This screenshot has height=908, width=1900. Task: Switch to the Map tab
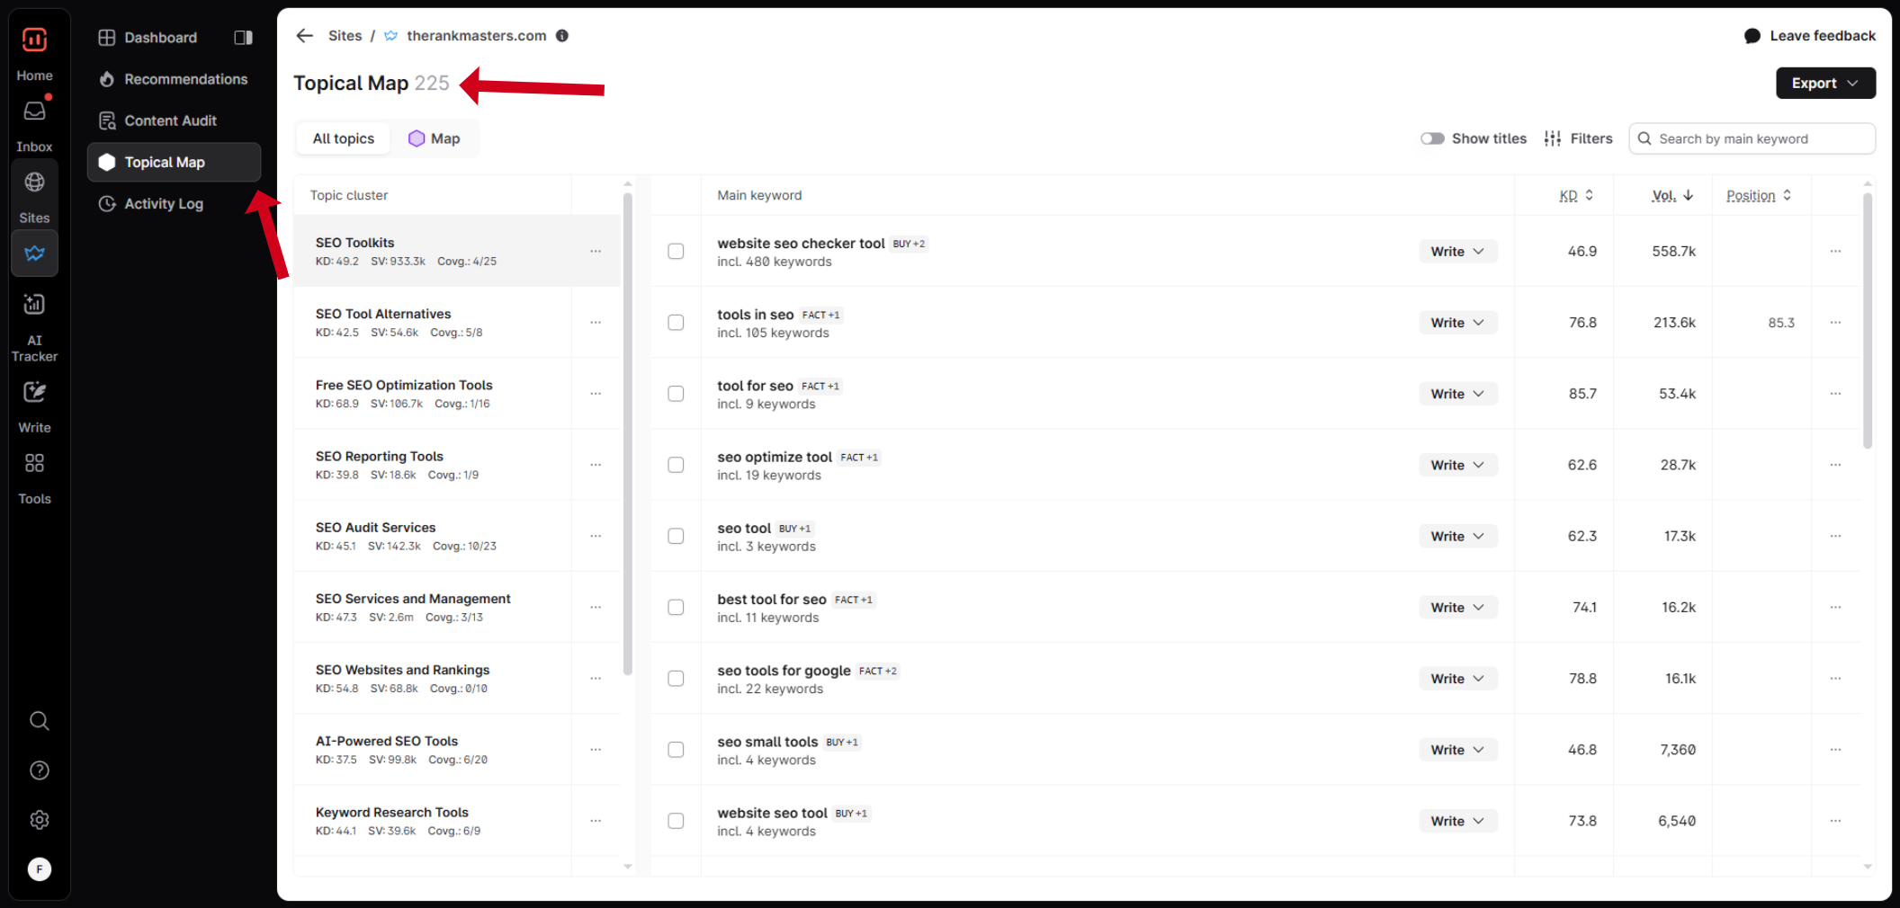435,138
